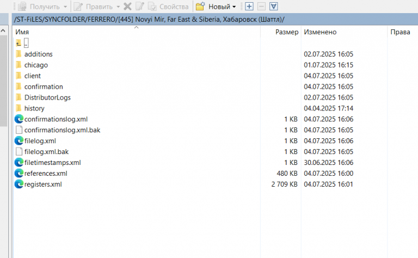Click the client folder icon

[19, 76]
